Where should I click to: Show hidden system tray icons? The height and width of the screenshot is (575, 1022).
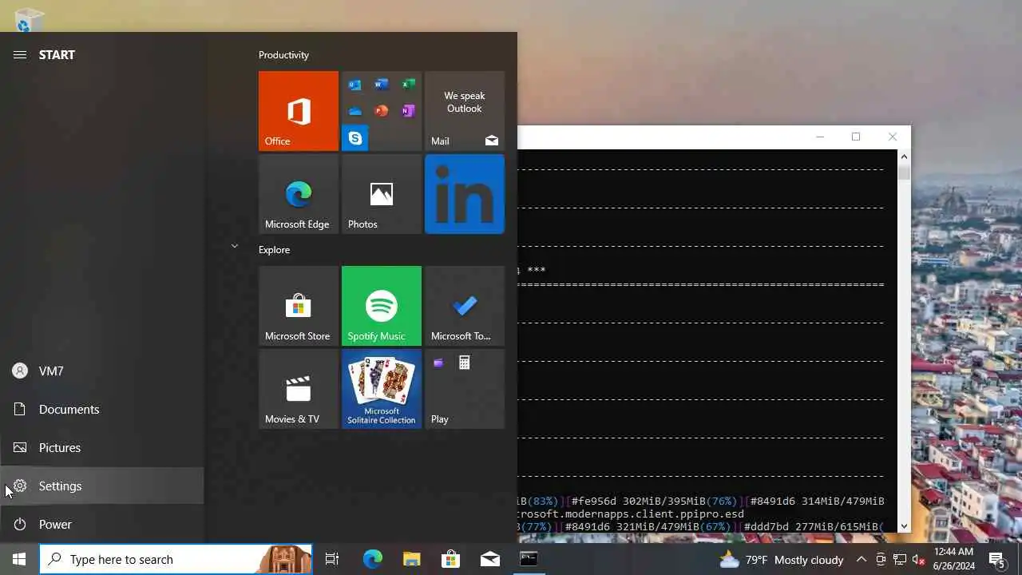tap(862, 560)
